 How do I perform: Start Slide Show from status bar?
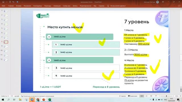tap(156, 96)
